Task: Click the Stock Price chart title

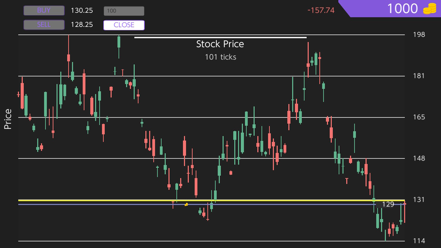Action: point(220,44)
